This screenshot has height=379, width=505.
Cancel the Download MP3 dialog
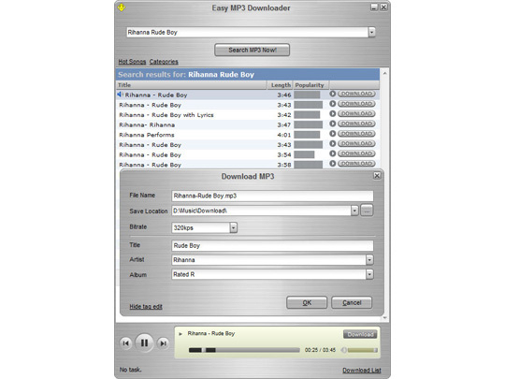tap(352, 302)
